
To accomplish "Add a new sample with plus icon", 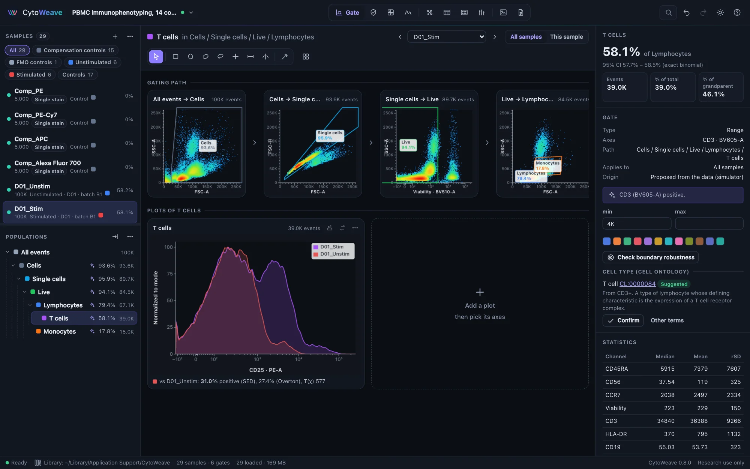I will pos(115,36).
